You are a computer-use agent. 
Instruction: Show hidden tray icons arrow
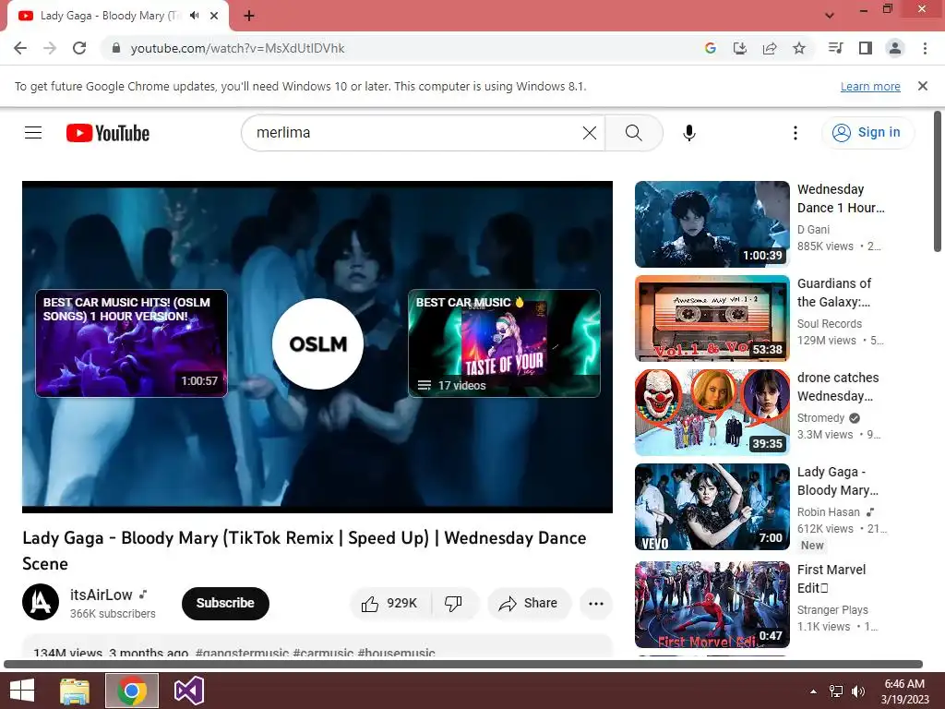pos(813,691)
